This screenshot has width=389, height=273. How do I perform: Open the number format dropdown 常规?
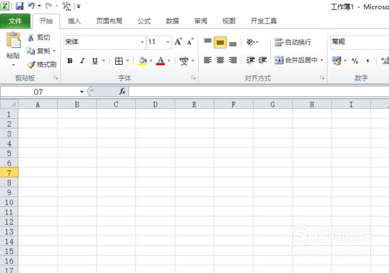(x=359, y=42)
